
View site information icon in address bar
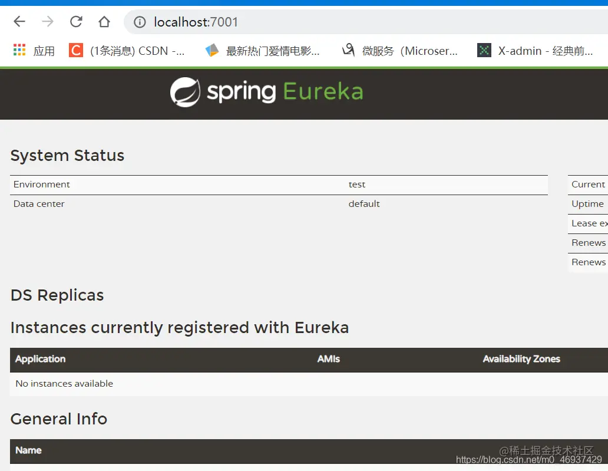pyautogui.click(x=140, y=22)
